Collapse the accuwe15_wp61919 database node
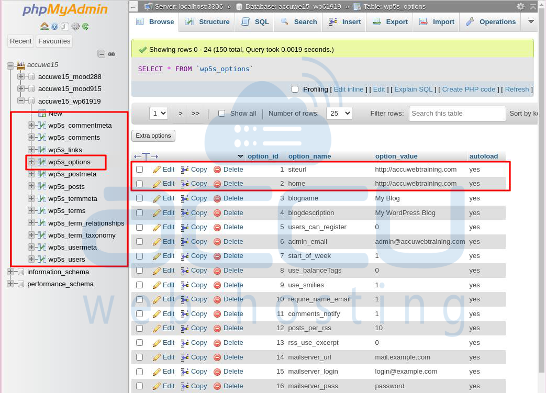The height and width of the screenshot is (393, 546). (x=21, y=101)
